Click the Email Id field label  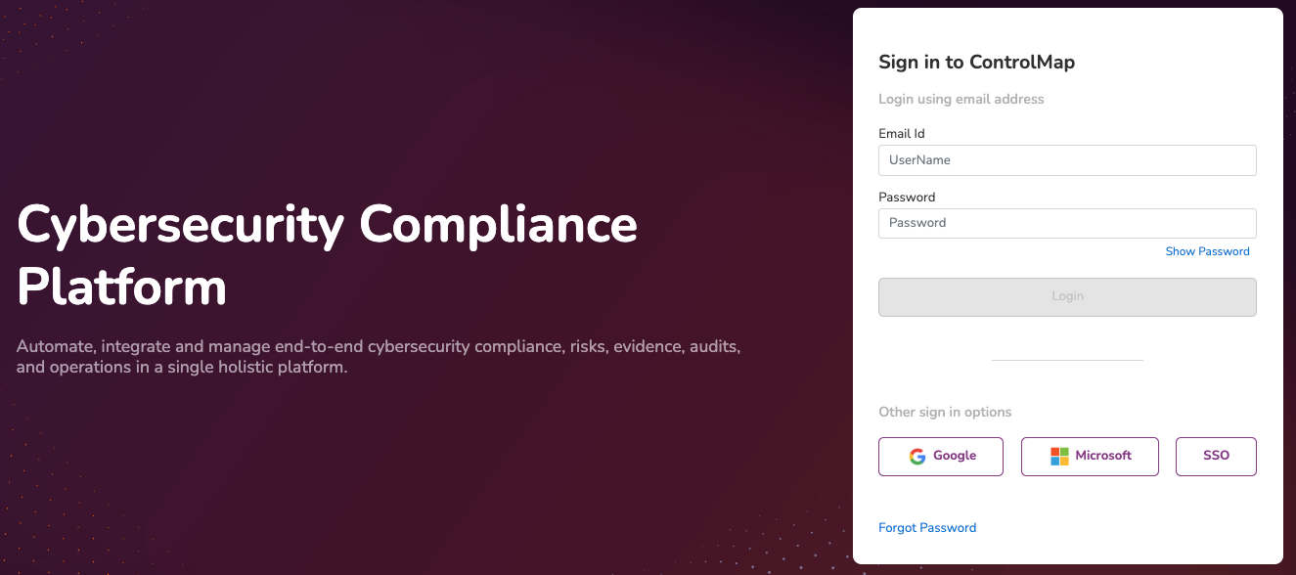[902, 133]
